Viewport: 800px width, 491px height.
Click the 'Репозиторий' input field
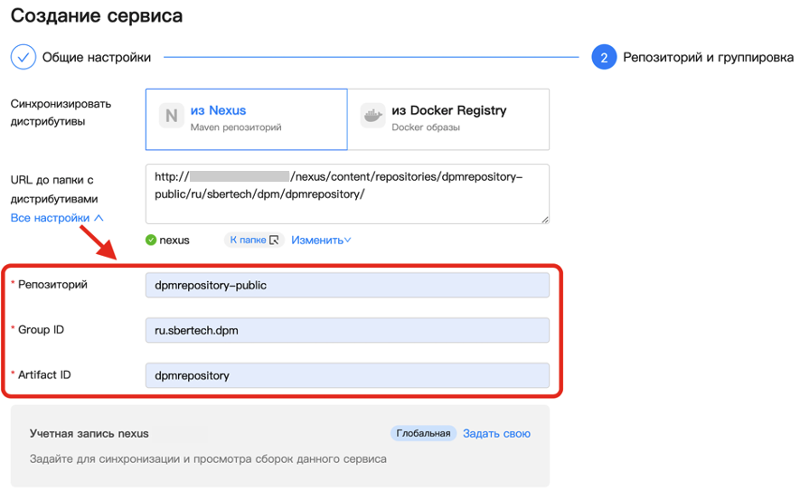[346, 285]
